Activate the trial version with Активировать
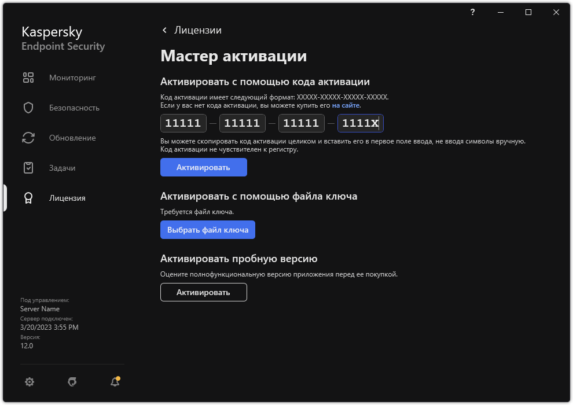The image size is (573, 405). (x=203, y=292)
